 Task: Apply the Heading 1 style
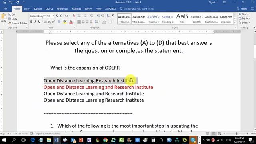click(x=153, y=19)
